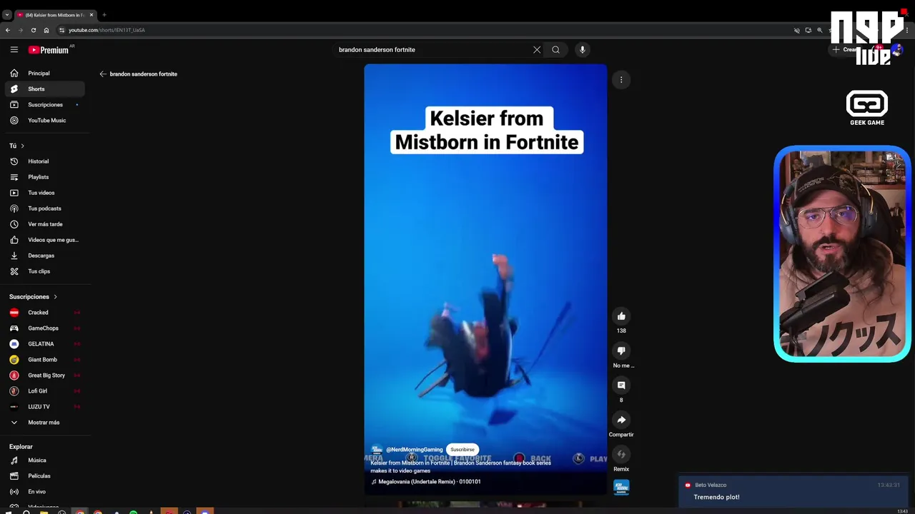Viewport: 915px width, 514px height.
Task: Open the Giant Bomb channel subscription
Action: click(44, 360)
